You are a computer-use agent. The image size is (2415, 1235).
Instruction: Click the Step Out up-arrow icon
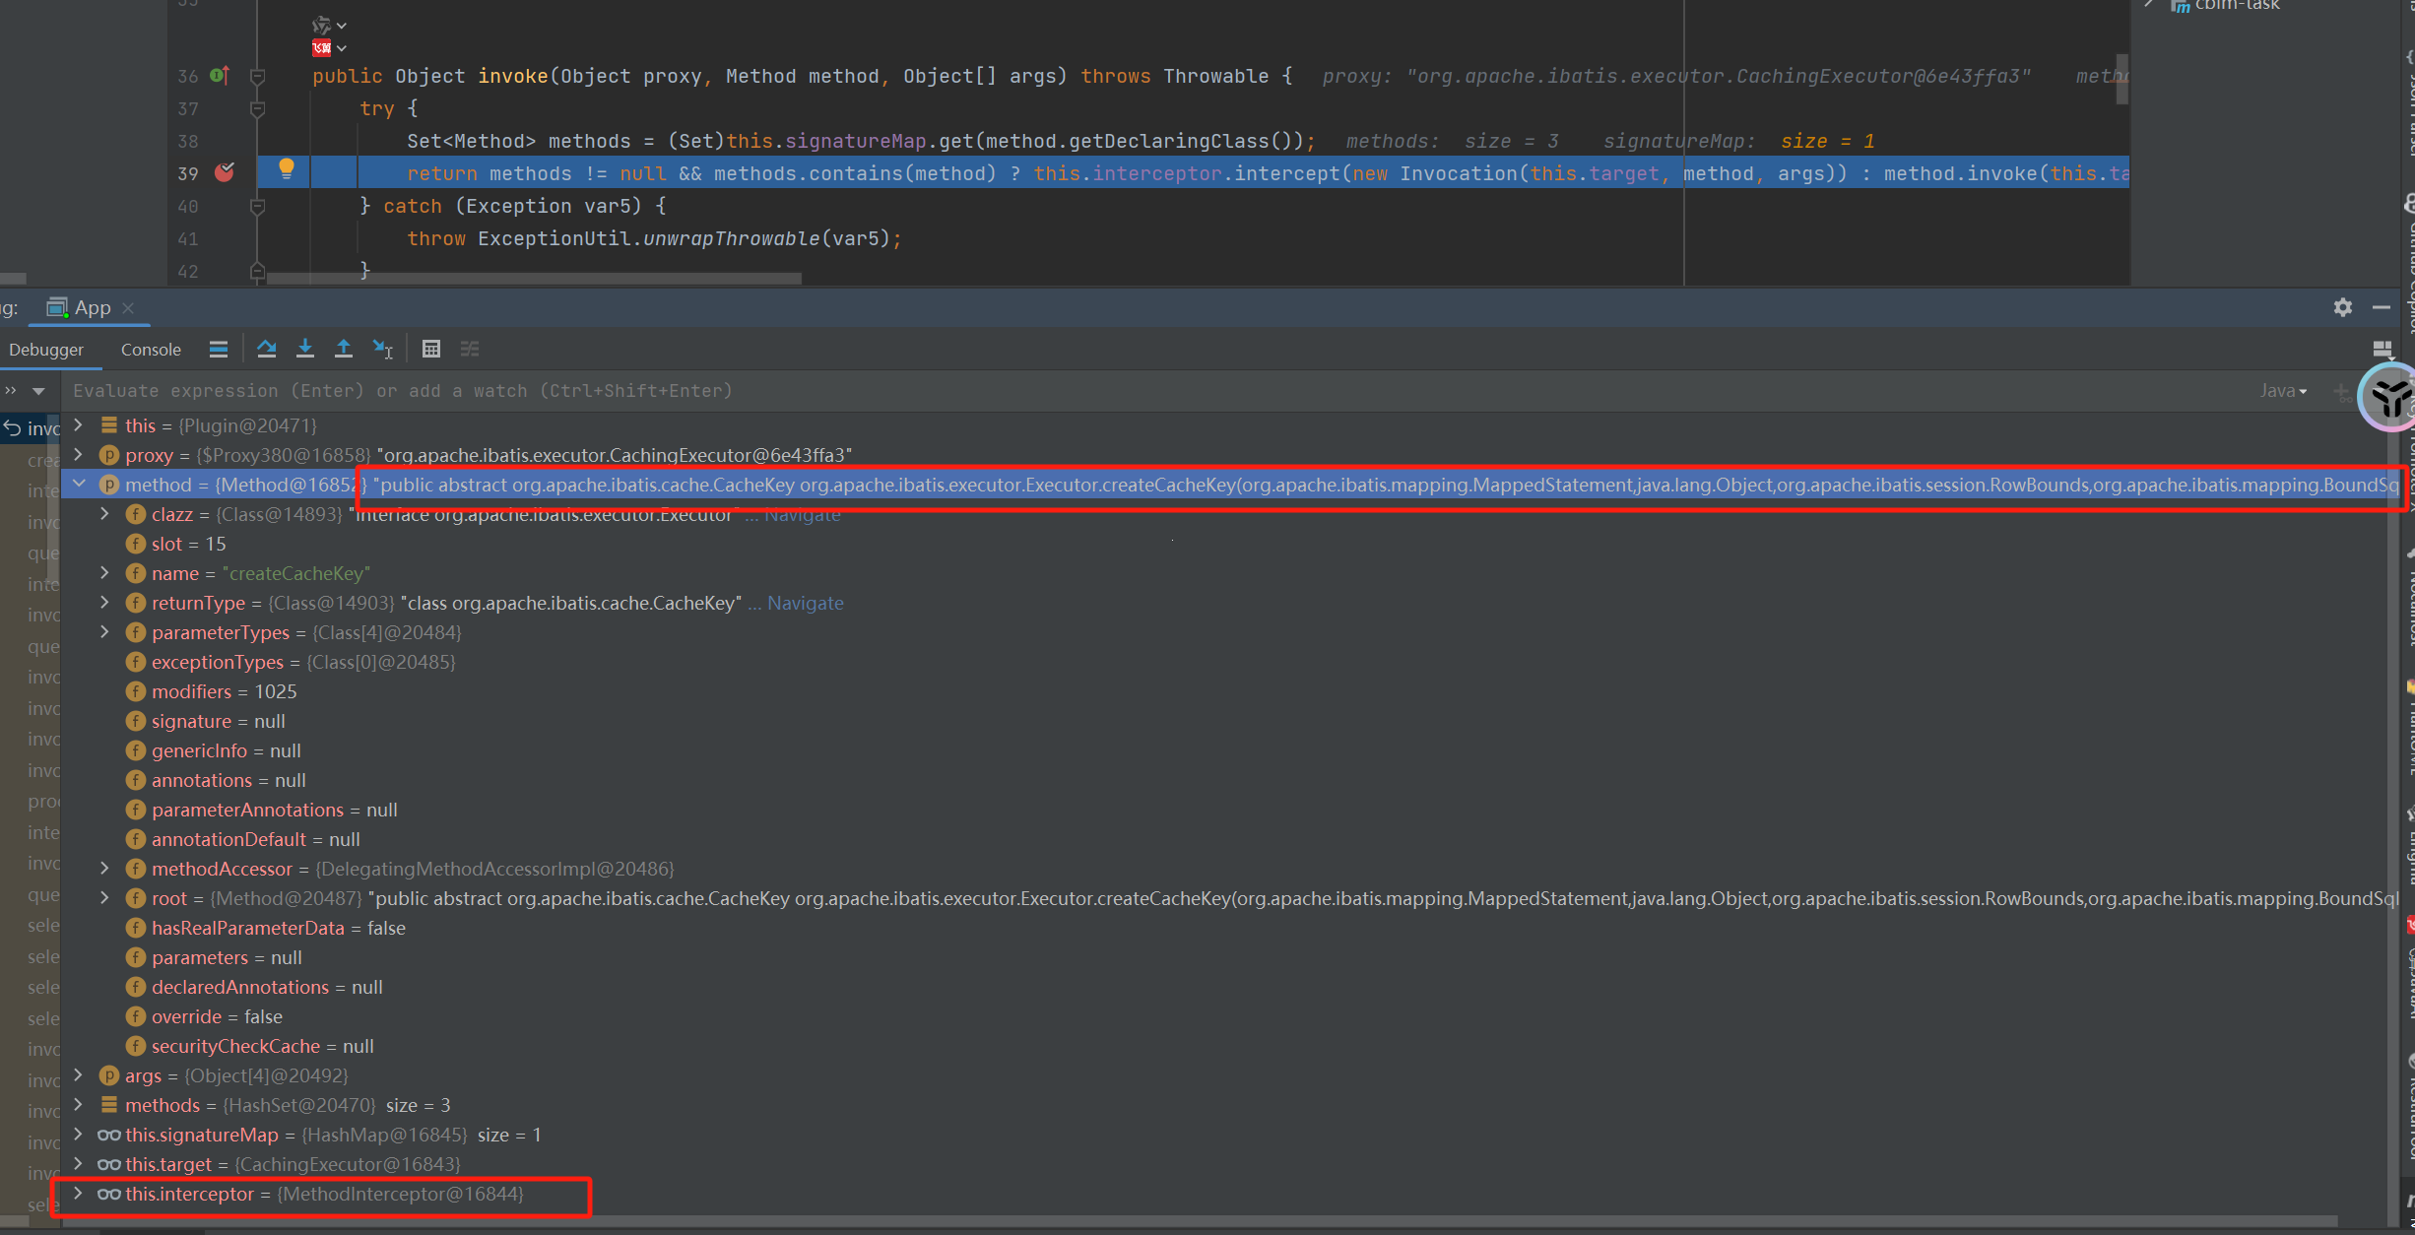(x=344, y=349)
